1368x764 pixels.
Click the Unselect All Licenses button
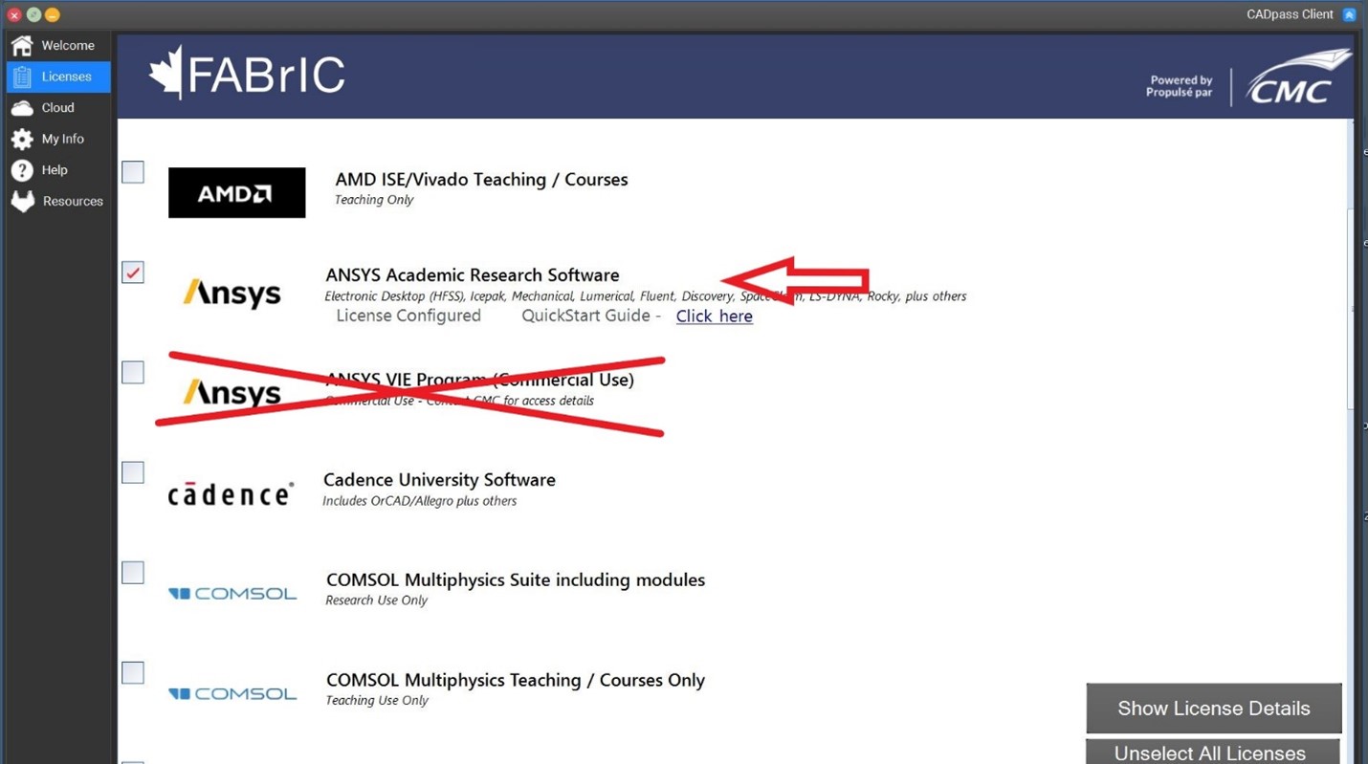tap(1209, 753)
